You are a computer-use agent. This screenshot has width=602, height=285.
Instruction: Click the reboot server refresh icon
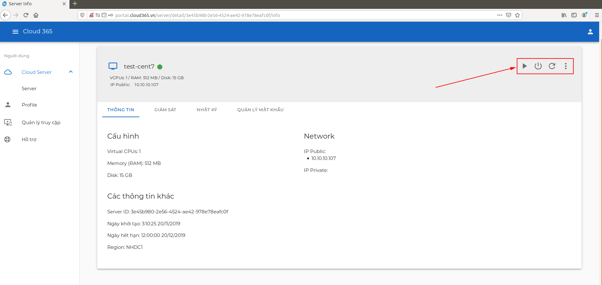coord(552,66)
